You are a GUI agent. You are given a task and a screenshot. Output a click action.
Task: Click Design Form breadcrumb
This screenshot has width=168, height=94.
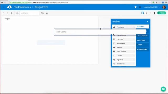(41, 7)
